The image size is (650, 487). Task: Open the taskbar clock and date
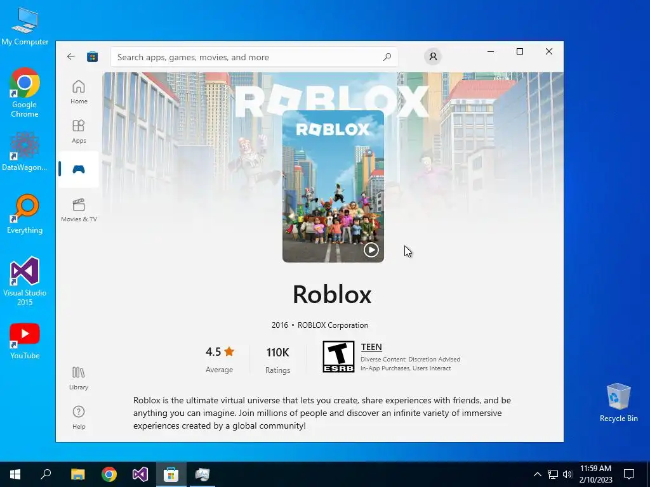pos(595,474)
